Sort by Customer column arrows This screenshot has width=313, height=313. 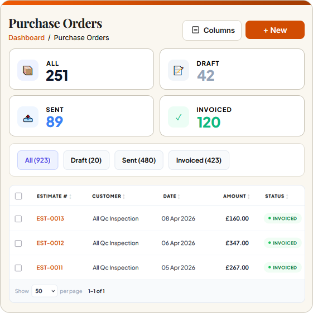(124, 197)
